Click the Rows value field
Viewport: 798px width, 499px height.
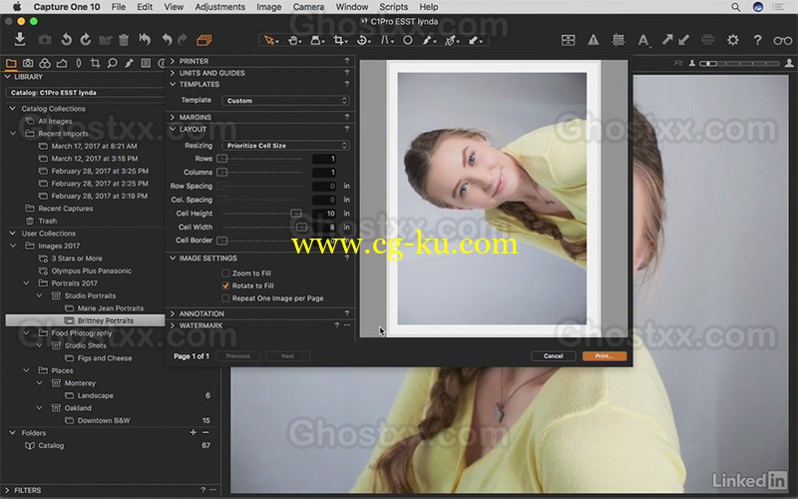[324, 159]
